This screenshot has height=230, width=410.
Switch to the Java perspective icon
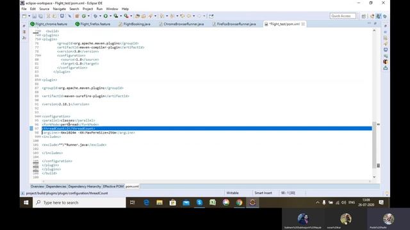click(x=379, y=16)
